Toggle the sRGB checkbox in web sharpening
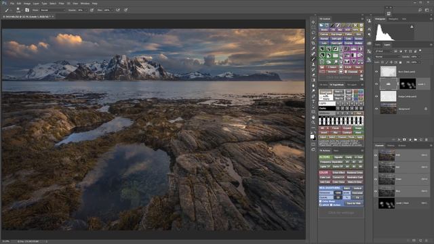This screenshot has height=244, width=434. 321,205
